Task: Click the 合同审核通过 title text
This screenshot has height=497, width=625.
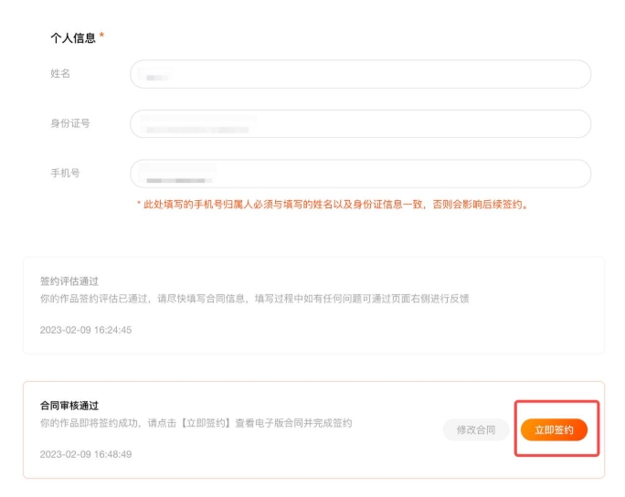Action: coord(69,406)
